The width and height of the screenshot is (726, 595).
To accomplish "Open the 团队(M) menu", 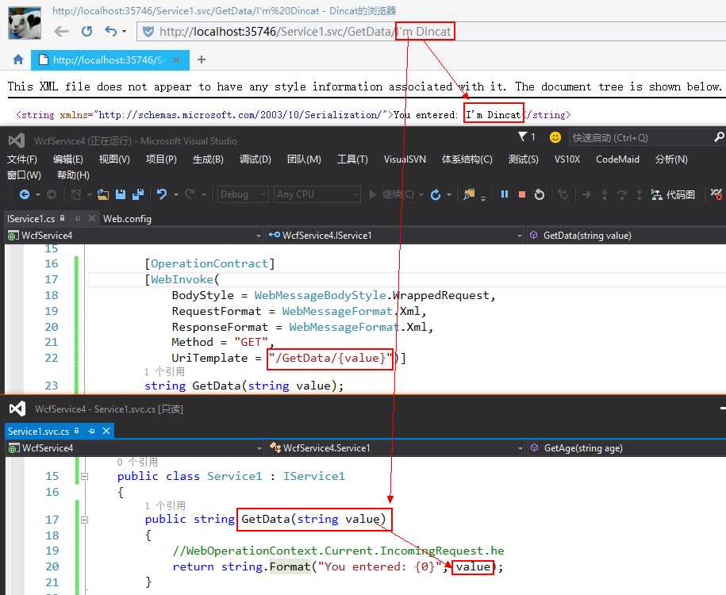I will [x=304, y=159].
